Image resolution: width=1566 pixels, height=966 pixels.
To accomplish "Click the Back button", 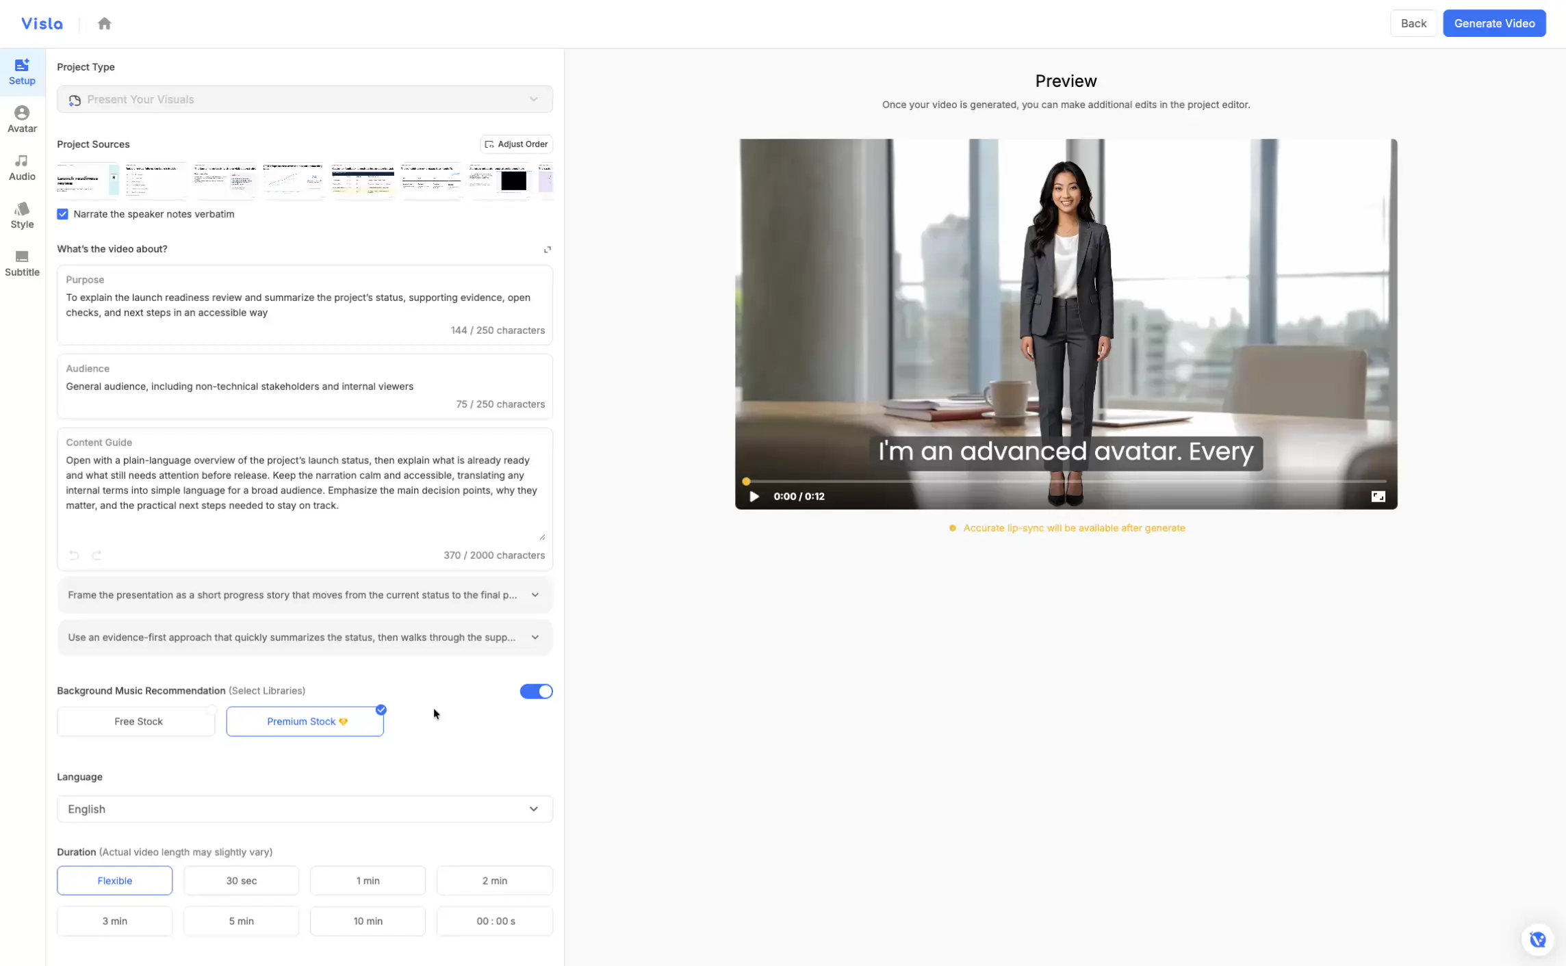I will pyautogui.click(x=1413, y=23).
